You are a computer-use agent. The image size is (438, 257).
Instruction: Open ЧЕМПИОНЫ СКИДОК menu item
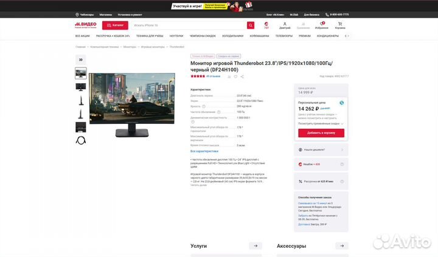pyautogui.click(x=203, y=36)
